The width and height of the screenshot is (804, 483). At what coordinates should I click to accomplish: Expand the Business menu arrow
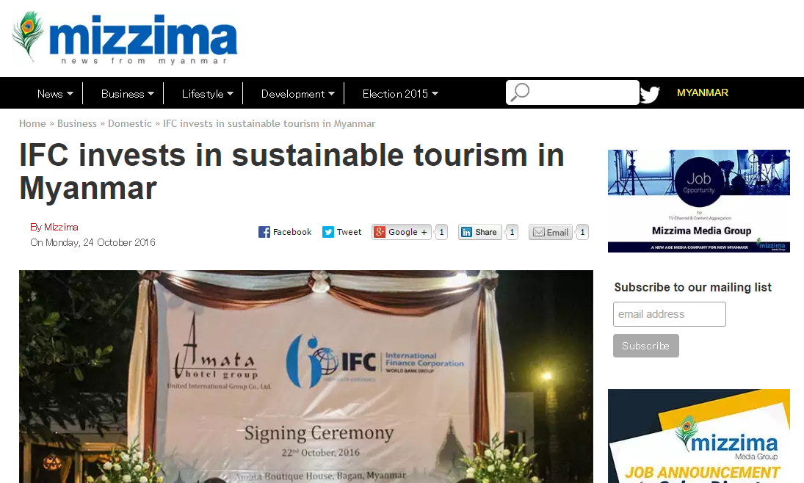pyautogui.click(x=151, y=94)
